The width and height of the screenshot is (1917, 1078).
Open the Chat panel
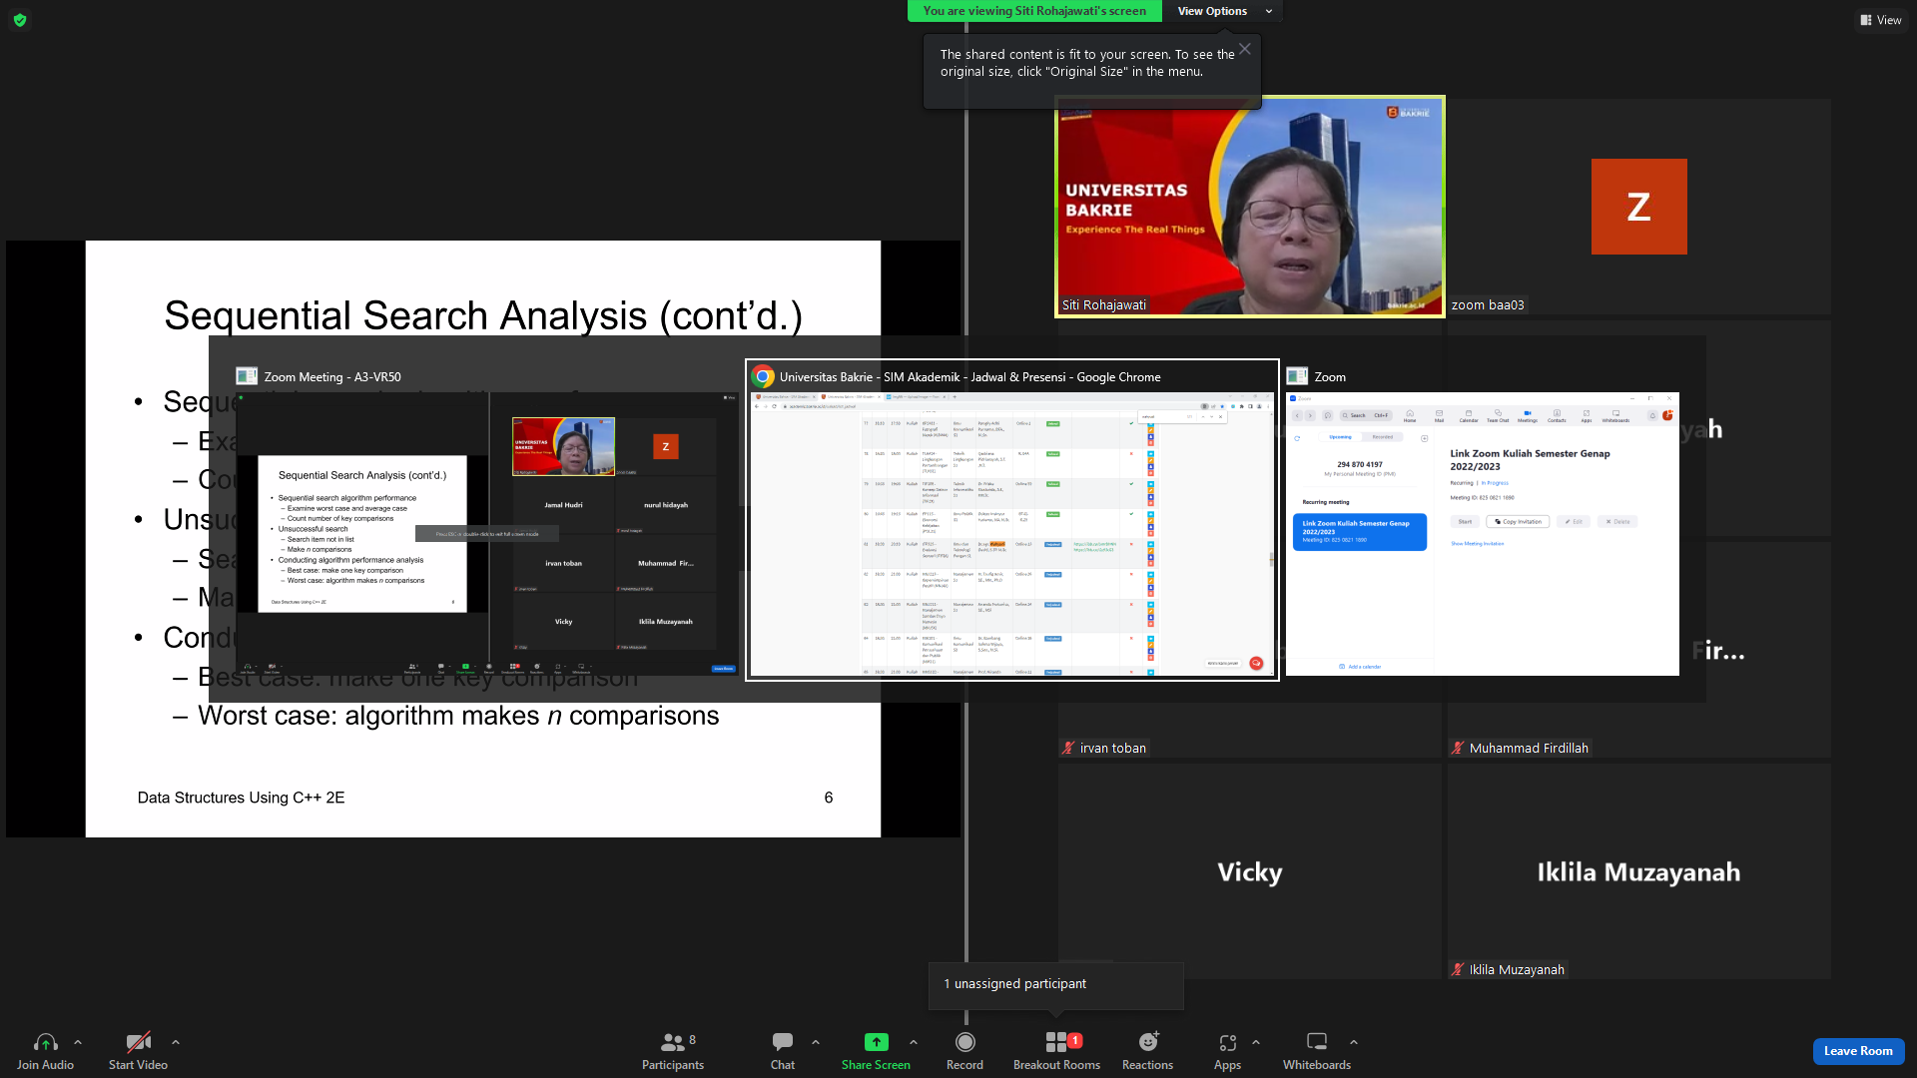783,1050
